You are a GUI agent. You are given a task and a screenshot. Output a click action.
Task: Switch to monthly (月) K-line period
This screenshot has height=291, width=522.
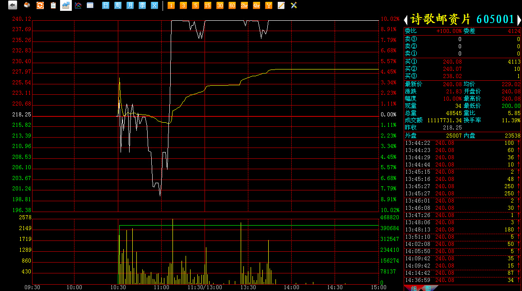click(130, 5)
